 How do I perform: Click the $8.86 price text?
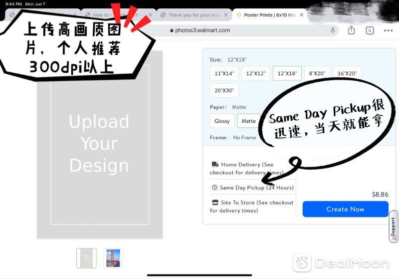click(x=380, y=195)
